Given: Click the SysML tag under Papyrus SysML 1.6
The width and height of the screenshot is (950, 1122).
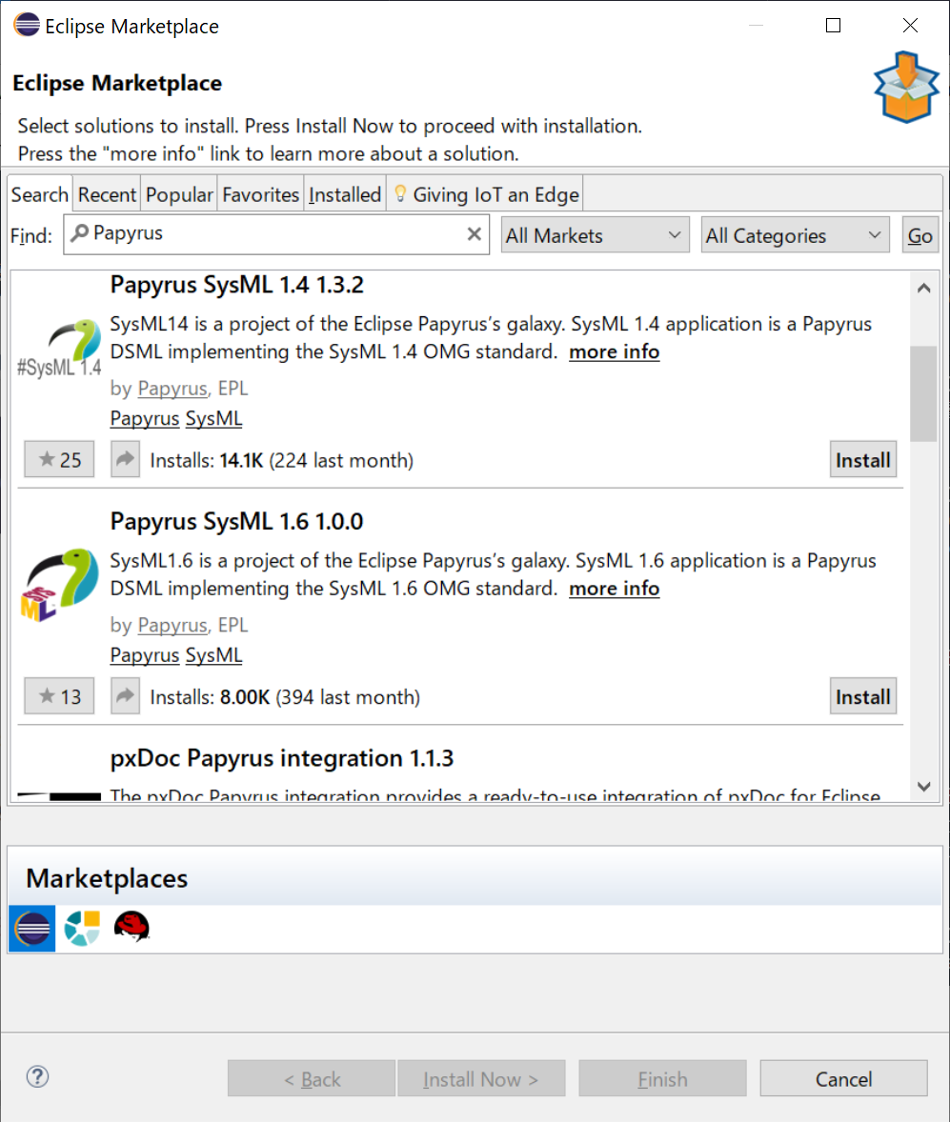Looking at the screenshot, I should pyautogui.click(x=213, y=655).
